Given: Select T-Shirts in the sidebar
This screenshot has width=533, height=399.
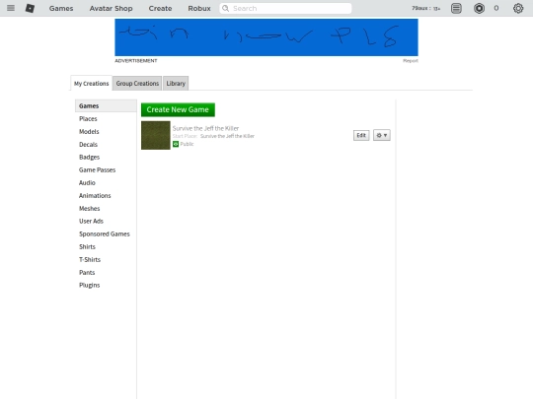Looking at the screenshot, I should (90, 259).
